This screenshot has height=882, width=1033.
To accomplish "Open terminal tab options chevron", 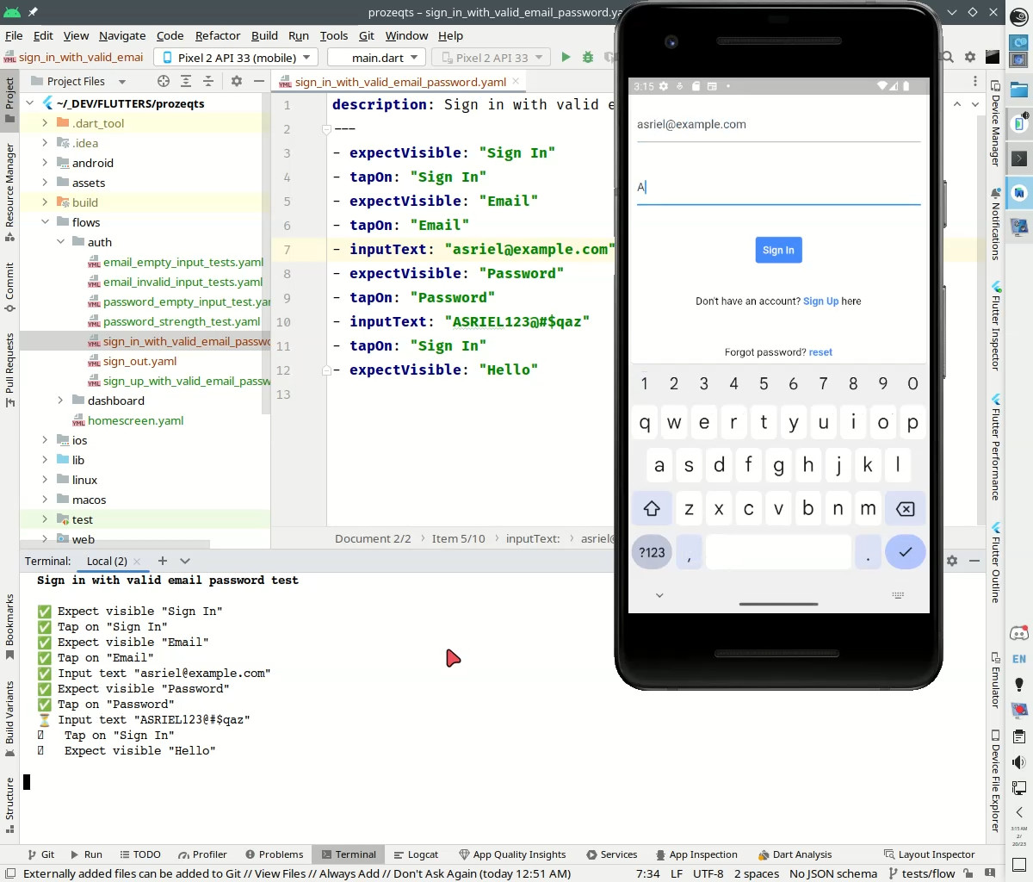I will (185, 561).
